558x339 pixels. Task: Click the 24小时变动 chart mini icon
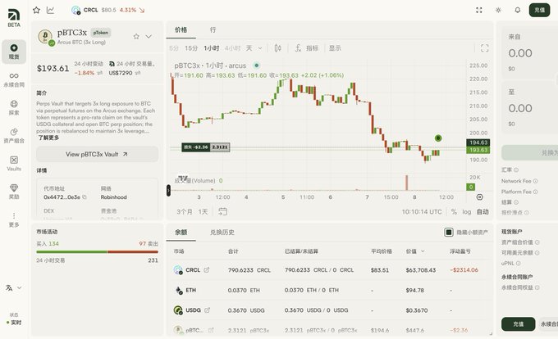pyautogui.click(x=100, y=73)
